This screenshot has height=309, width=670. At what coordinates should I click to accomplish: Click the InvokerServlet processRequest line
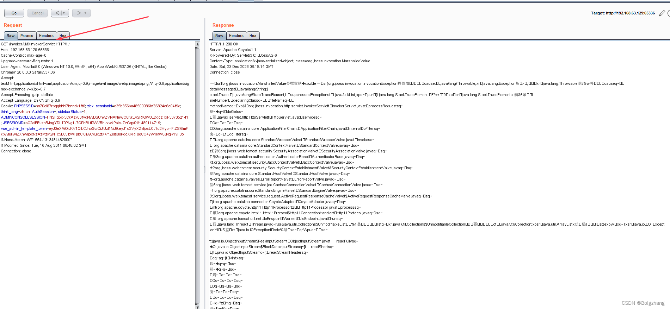(306, 106)
